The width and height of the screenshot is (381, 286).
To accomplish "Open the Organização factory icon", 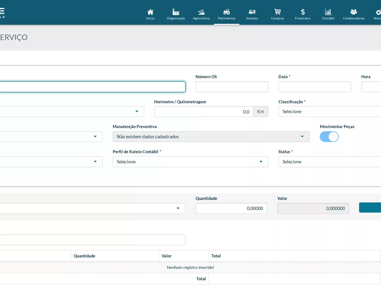I will coord(176,12).
